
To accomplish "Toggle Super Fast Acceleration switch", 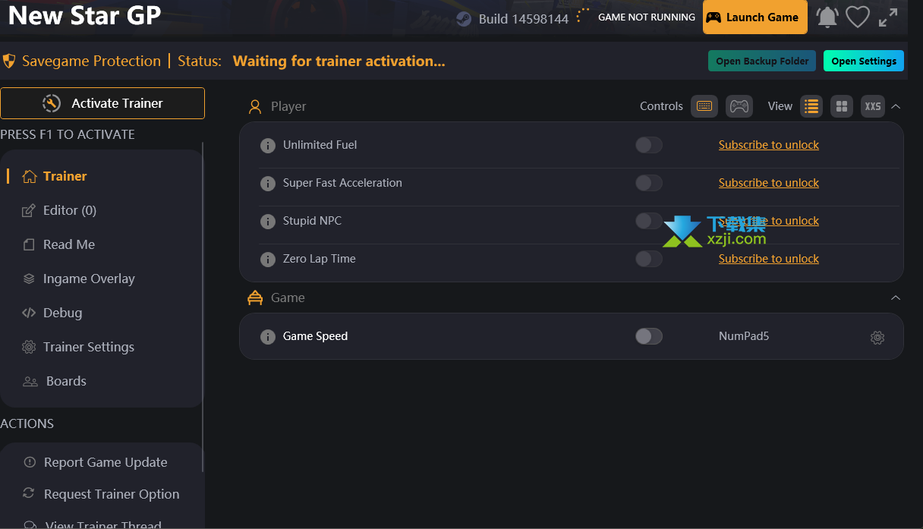I will click(x=649, y=183).
